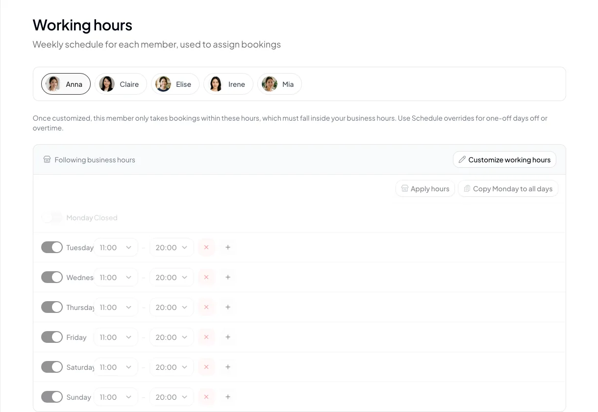The image size is (598, 412).
Task: Remove Friday time slot with red X
Action: 206,337
